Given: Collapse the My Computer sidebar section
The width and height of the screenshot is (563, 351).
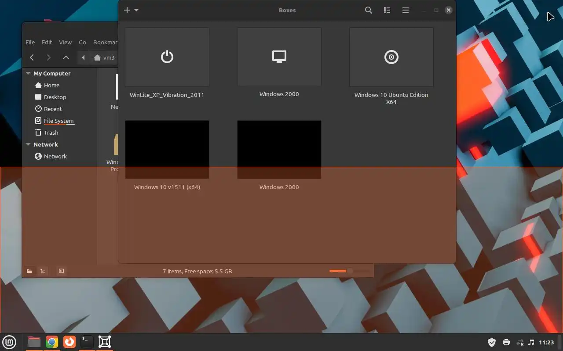Looking at the screenshot, I should pyautogui.click(x=28, y=73).
